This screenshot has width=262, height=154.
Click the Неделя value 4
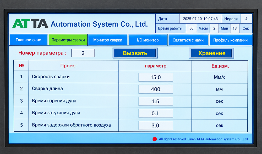246,19
